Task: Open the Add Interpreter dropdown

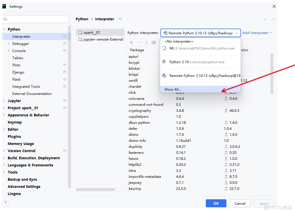Action: click(257, 33)
